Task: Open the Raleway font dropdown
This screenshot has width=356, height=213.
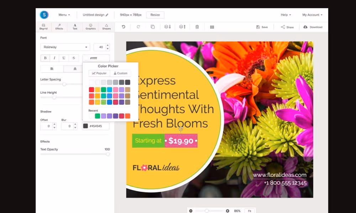Action: click(65, 47)
